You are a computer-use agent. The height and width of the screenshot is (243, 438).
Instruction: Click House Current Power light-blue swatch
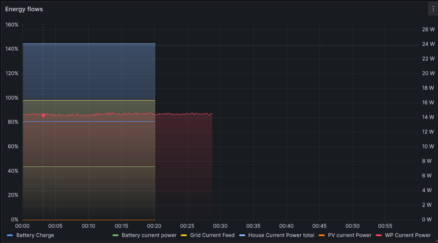[x=242, y=235]
